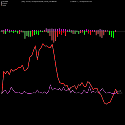This screenshot has width=125, height=125.
Task: Select the 'Volume' legend label
Action: (5, 3)
